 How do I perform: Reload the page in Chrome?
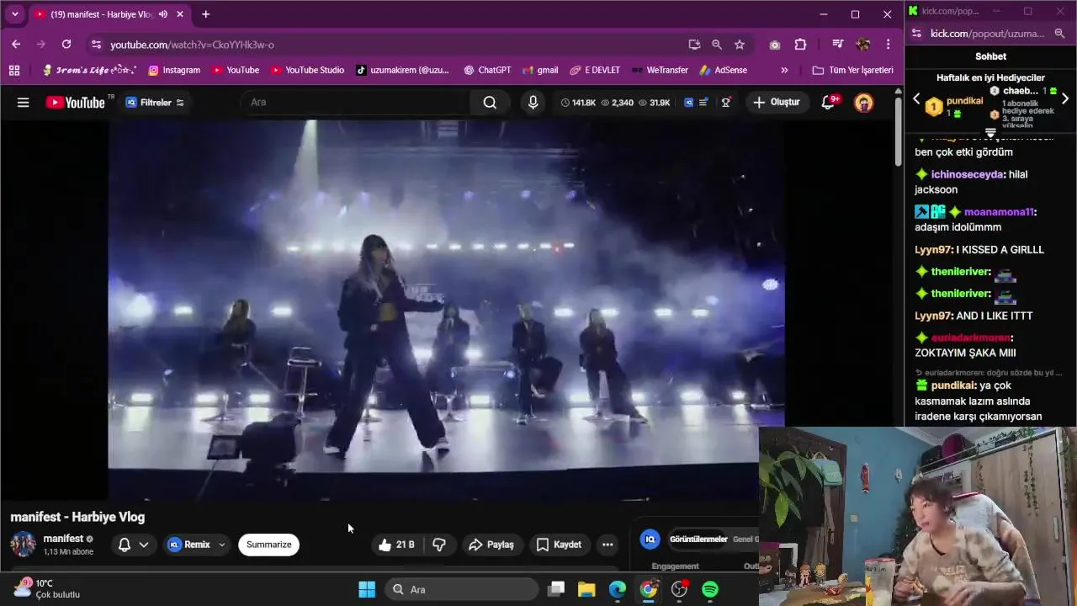66,45
